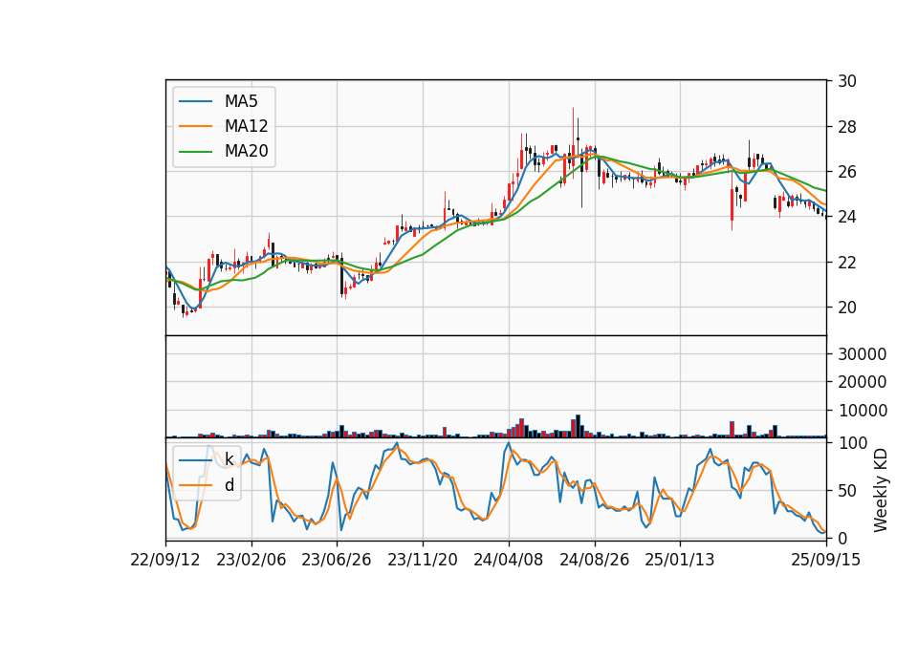
Task: Click the price axis value 28
Action: (847, 127)
